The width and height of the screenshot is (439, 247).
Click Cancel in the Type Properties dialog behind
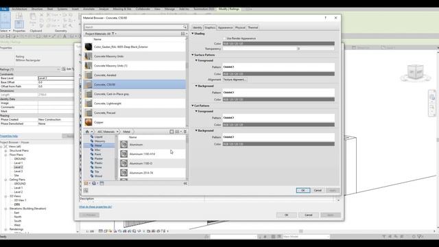point(309,215)
